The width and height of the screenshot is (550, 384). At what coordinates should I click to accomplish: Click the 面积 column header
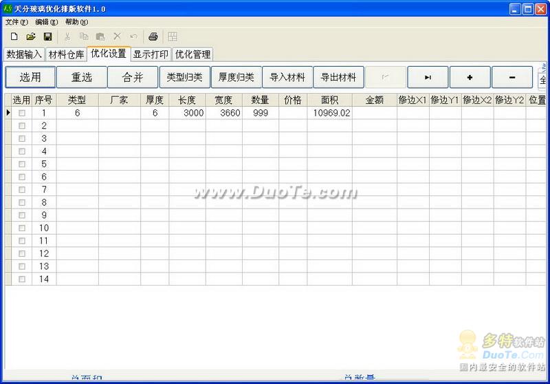(x=329, y=100)
